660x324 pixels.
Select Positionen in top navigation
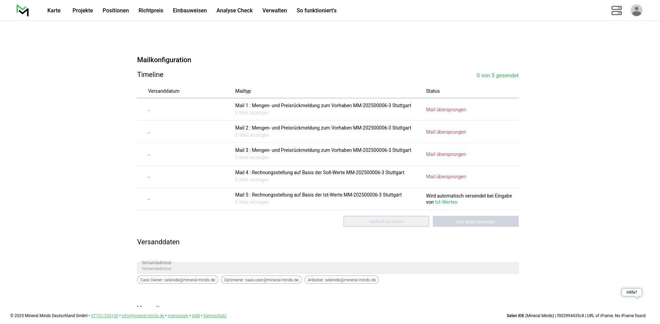[115, 10]
